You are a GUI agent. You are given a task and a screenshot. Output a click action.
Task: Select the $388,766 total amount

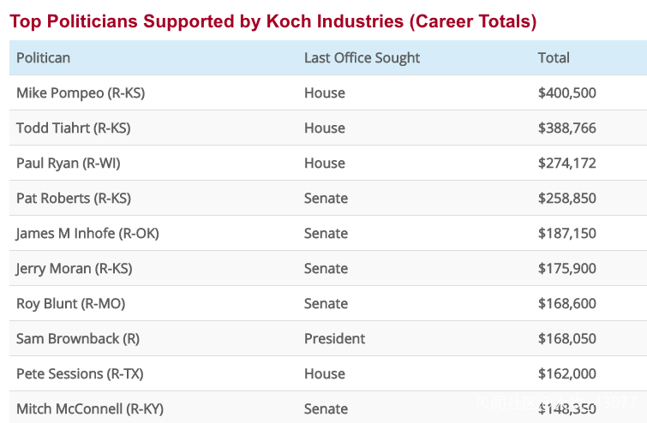tap(566, 128)
